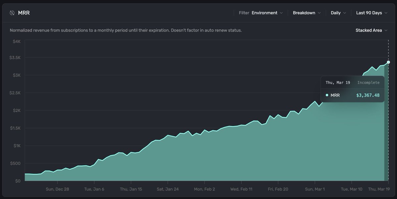Click the MRR chart title

click(24, 13)
